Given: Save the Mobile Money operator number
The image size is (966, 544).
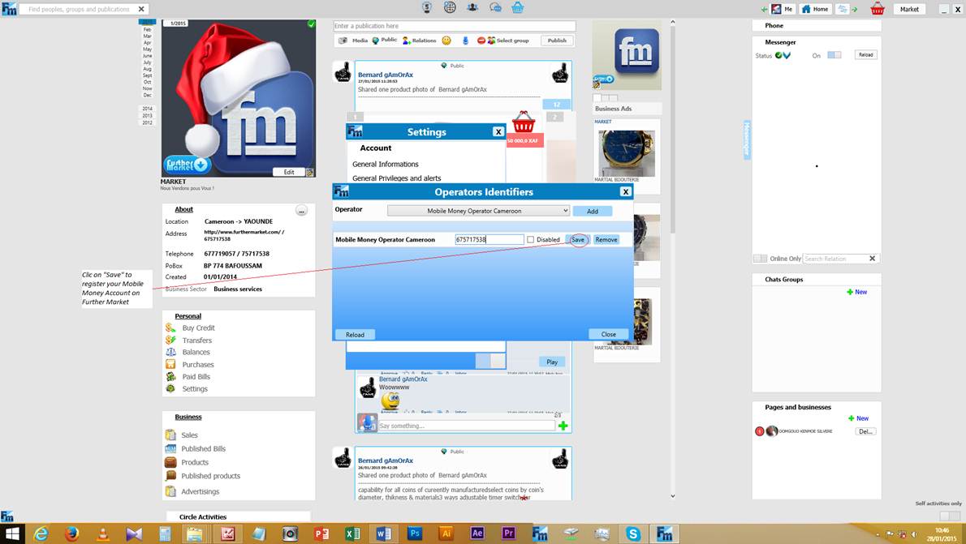Looking at the screenshot, I should (x=578, y=239).
